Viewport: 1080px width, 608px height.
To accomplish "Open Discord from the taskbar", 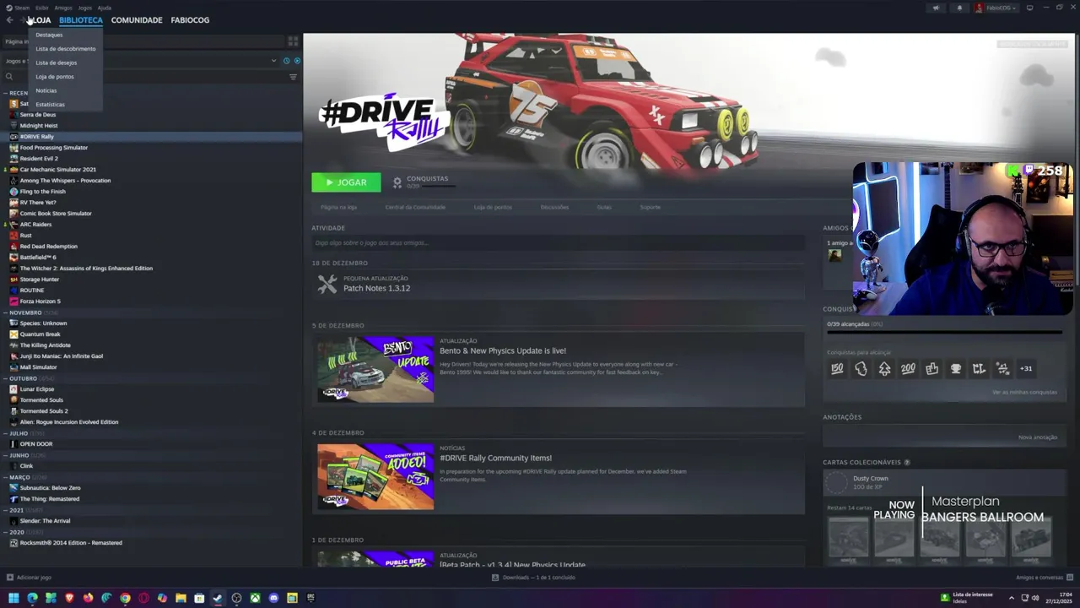I will pyautogui.click(x=273, y=598).
